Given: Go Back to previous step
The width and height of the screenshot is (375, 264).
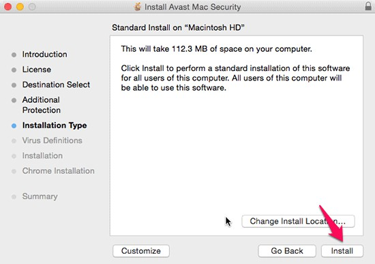Looking at the screenshot, I should tap(287, 251).
